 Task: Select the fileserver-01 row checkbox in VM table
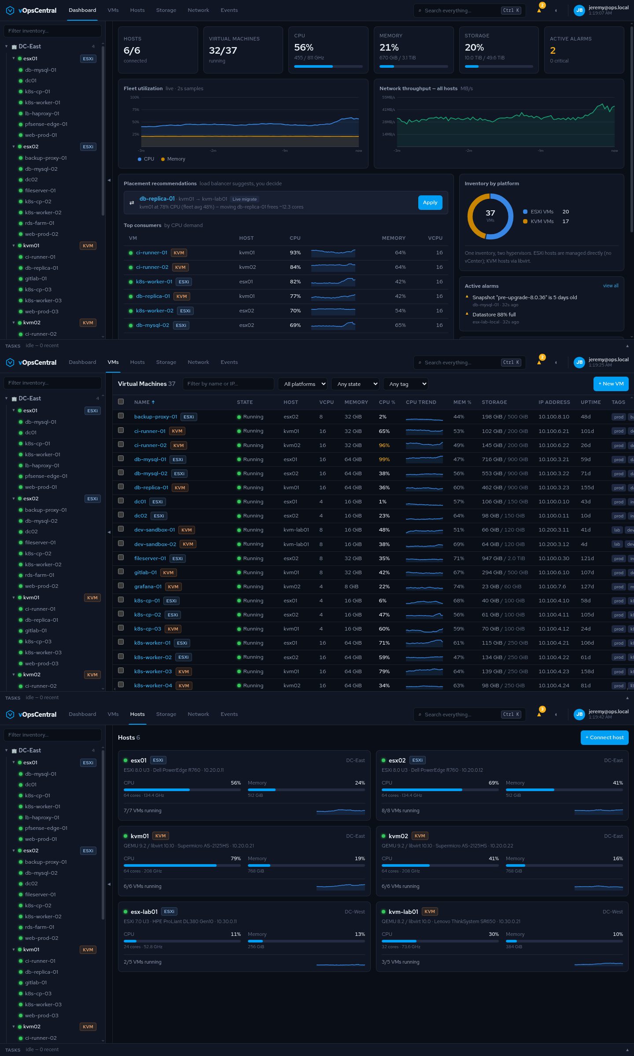[x=121, y=557]
